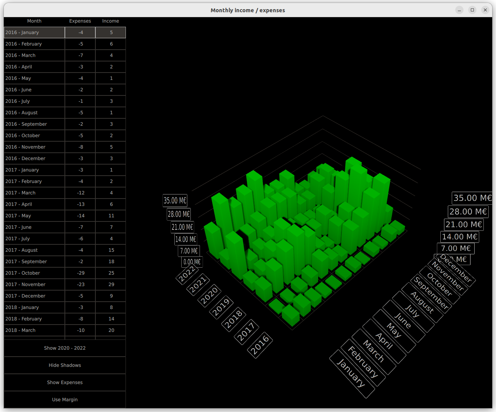The image size is (496, 412).
Task: Click the right 28.00 M€ axis label
Action: (468, 212)
